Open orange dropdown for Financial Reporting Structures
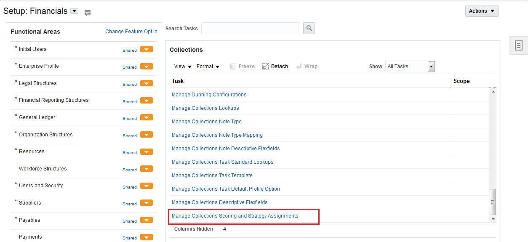The width and height of the screenshot is (528, 242). pos(147,101)
